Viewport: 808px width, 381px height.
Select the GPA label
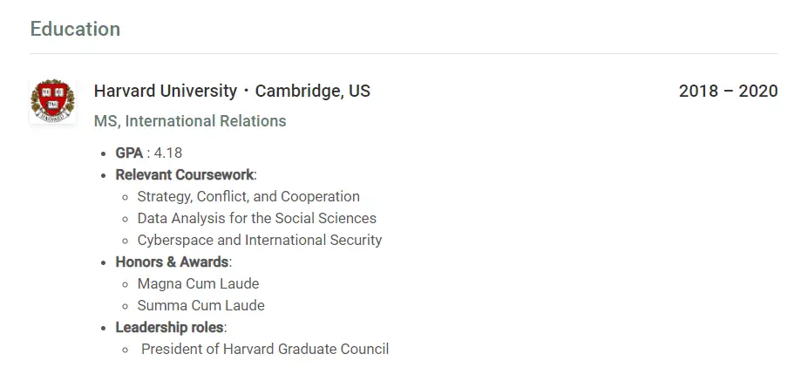[x=129, y=153]
